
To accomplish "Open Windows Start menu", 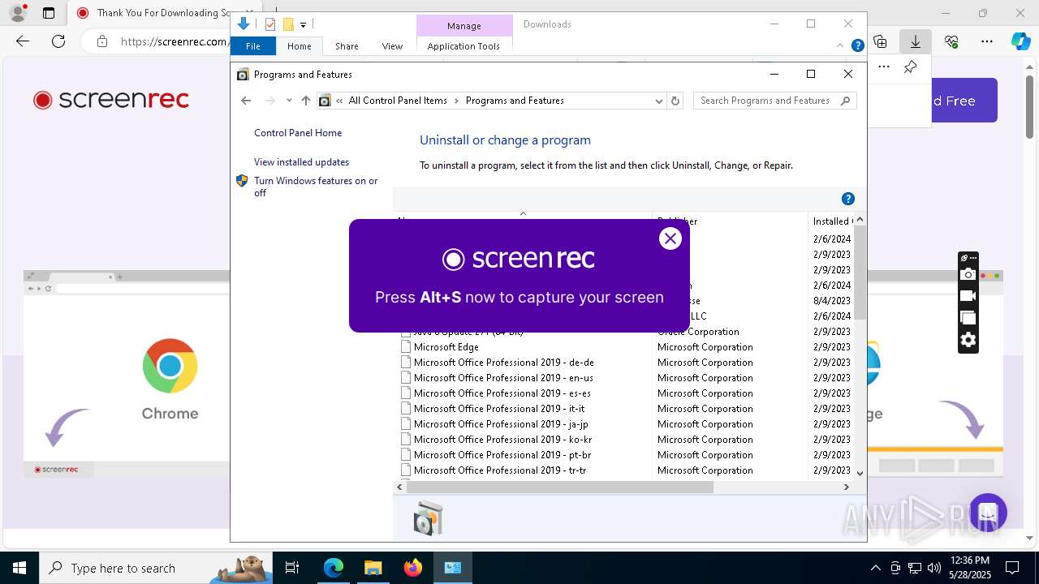I will [19, 568].
